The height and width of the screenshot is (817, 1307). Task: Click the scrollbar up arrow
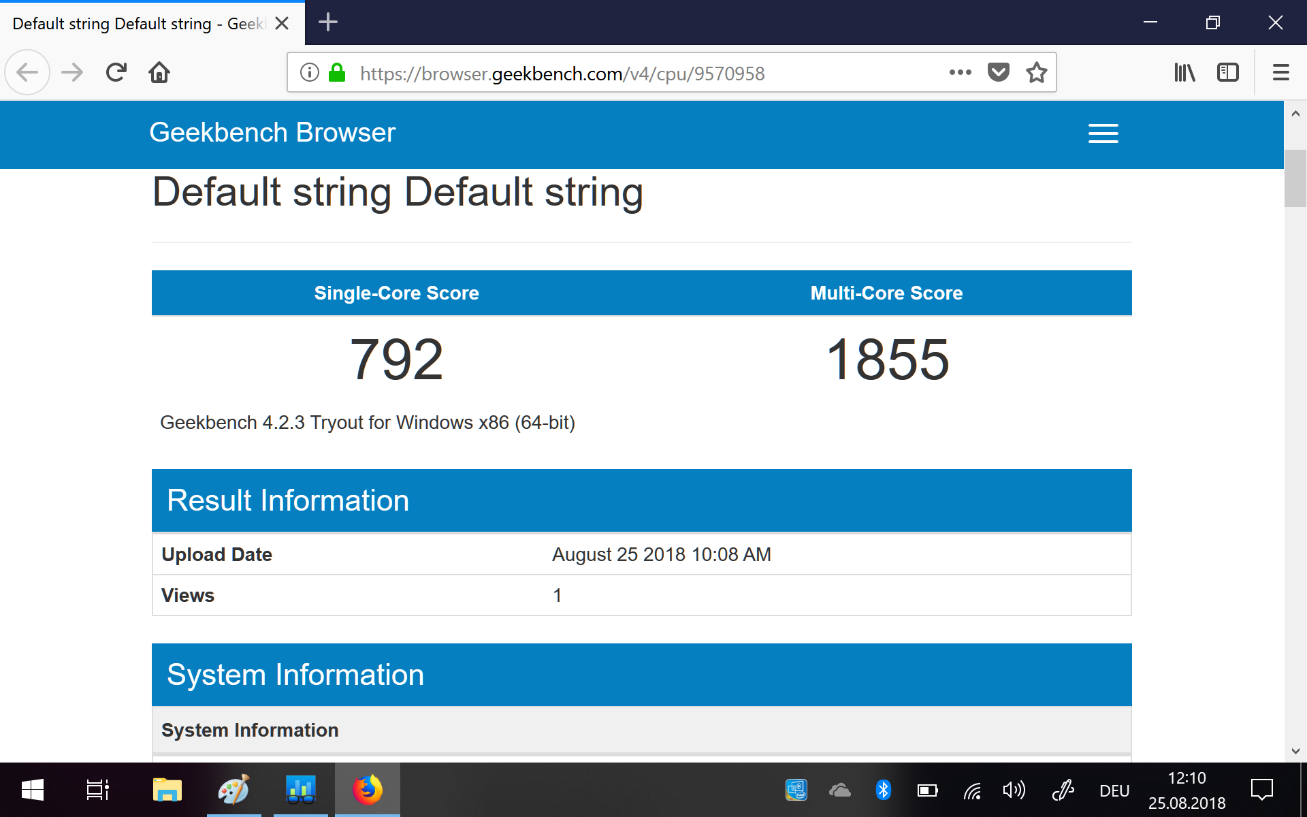[x=1295, y=114]
